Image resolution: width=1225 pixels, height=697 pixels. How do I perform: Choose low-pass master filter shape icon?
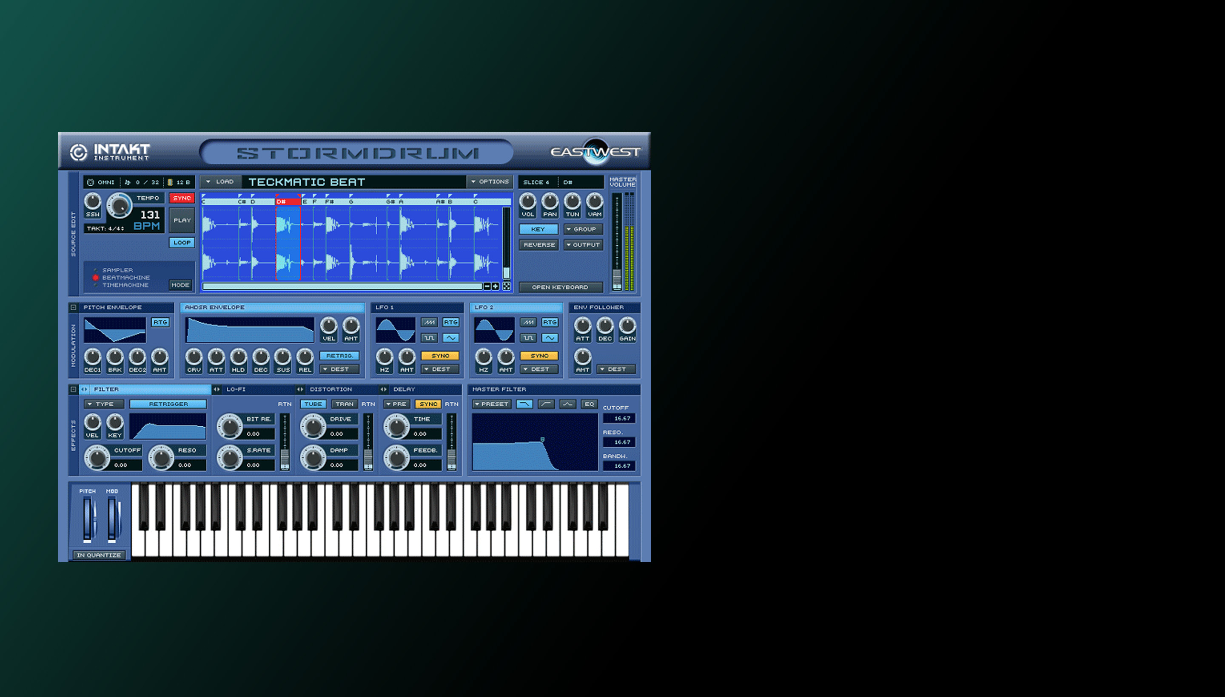click(524, 404)
